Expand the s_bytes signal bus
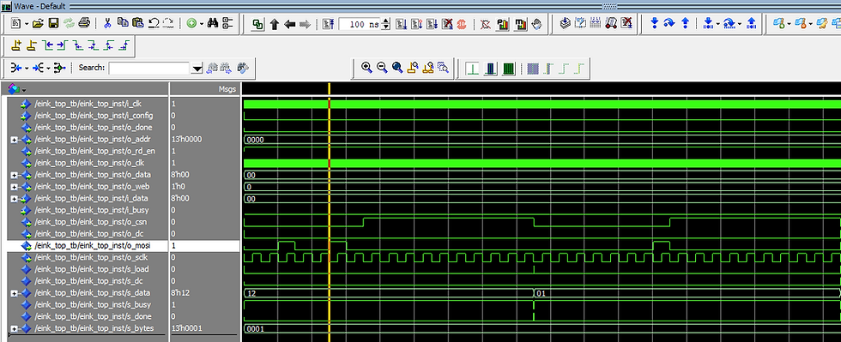 click(x=14, y=328)
